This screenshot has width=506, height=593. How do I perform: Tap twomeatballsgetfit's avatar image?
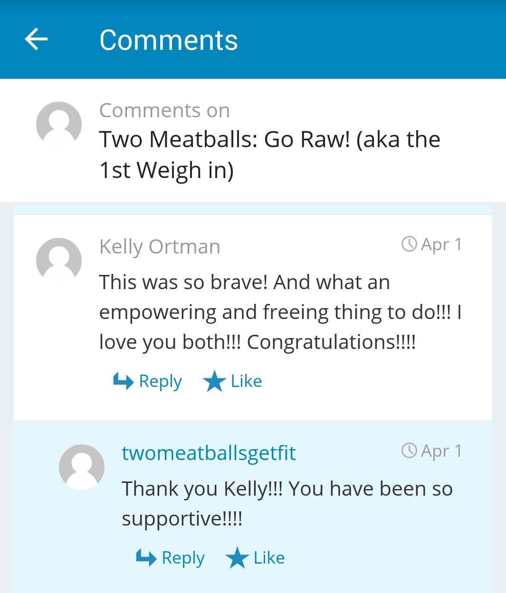click(82, 467)
